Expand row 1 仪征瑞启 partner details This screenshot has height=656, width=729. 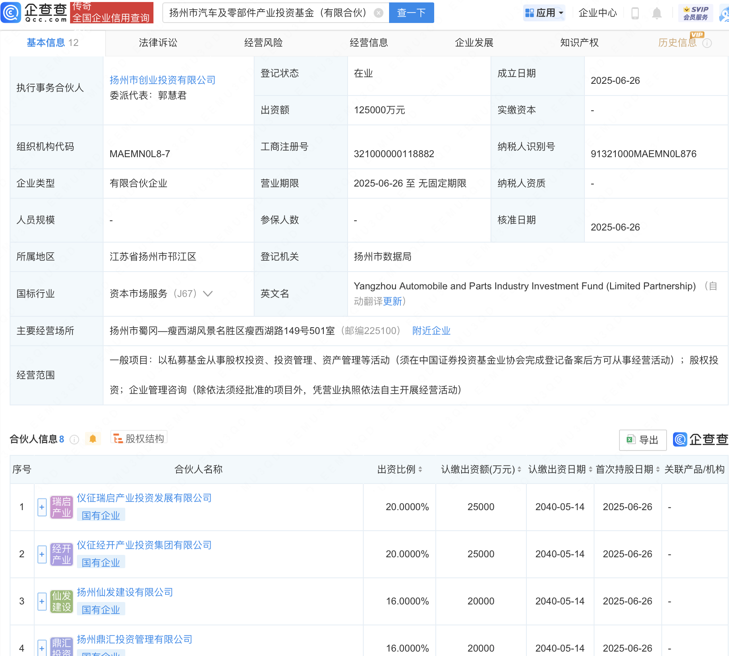pyautogui.click(x=42, y=507)
